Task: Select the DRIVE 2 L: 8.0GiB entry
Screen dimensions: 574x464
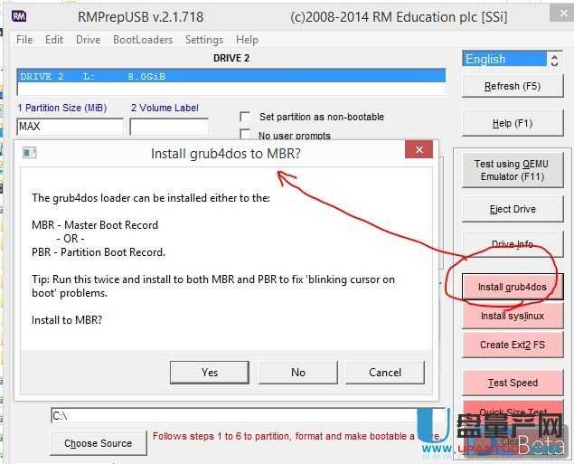Action: coord(231,77)
